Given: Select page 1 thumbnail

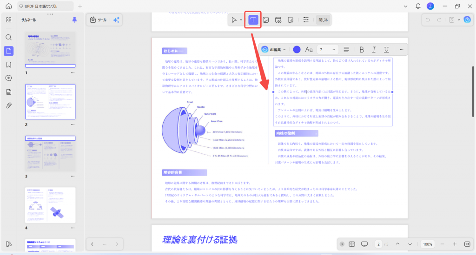Looking at the screenshot, I should point(50,50).
